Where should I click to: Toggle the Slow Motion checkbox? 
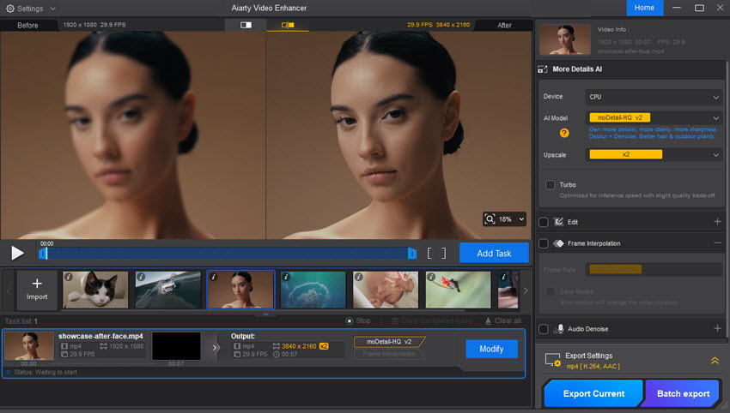(x=550, y=291)
